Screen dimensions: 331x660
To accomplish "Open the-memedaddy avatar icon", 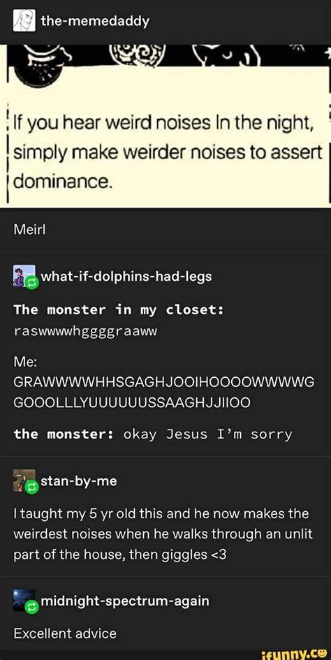I will coord(23,21).
